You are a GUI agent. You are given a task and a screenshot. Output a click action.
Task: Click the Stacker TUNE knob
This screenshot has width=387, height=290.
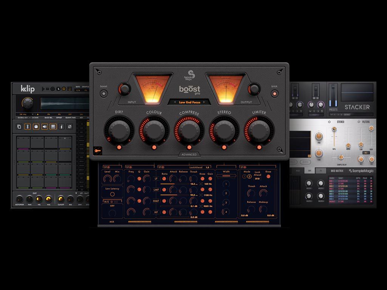click(x=319, y=153)
